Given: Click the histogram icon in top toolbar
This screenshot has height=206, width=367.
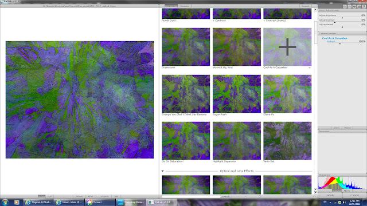Looking at the screenshot, I should [x=360, y=6].
